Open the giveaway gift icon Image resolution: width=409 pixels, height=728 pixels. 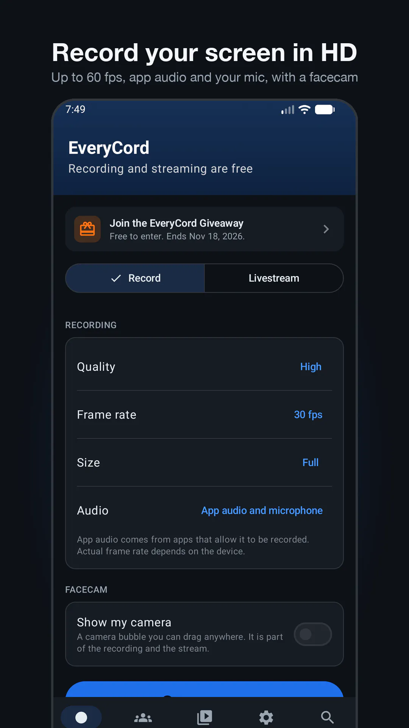coord(87,229)
